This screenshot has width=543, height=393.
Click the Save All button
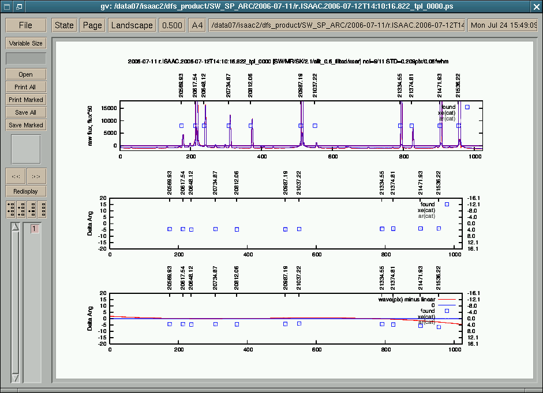tap(26, 112)
